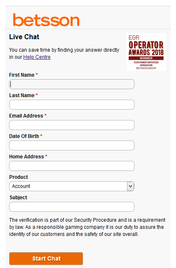Screen dimensions: 176x268
Task: Expand the Product list with its arrow
Action: [x=131, y=186]
